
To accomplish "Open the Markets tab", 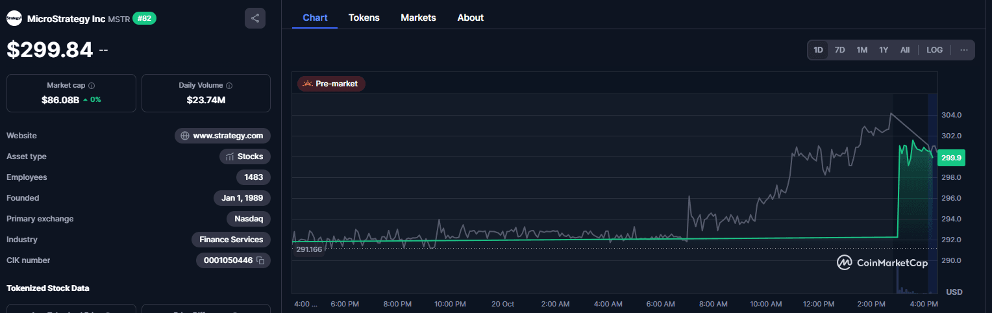I will (418, 18).
